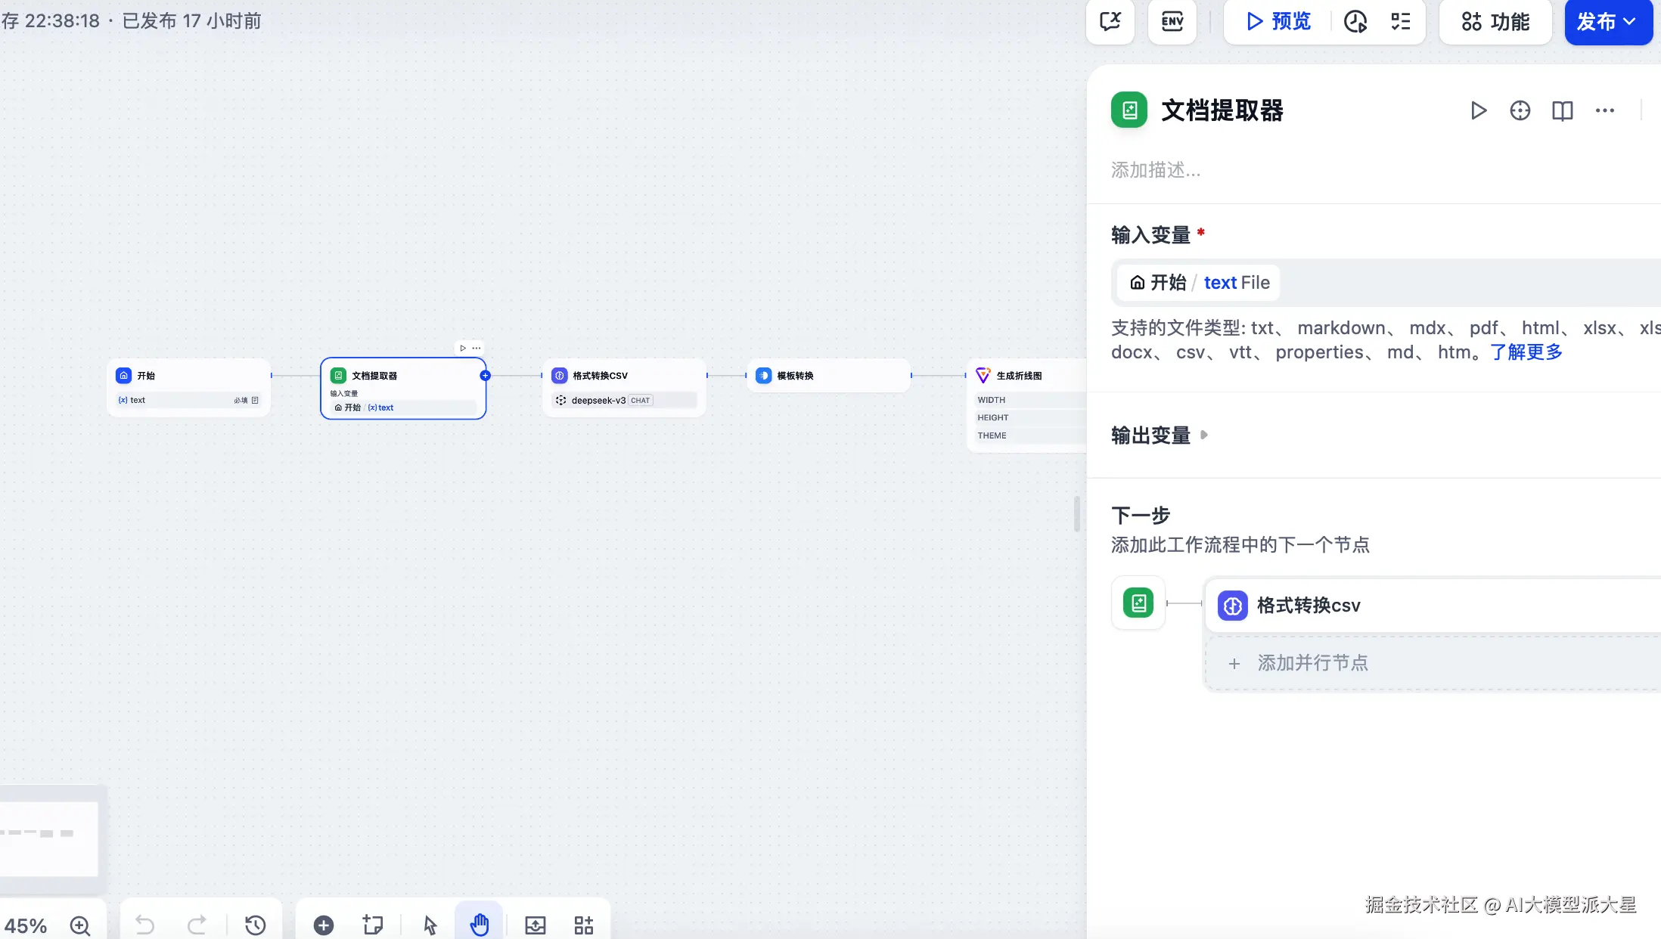Click the 添加描述 description field
The image size is (1661, 939).
[1156, 170]
